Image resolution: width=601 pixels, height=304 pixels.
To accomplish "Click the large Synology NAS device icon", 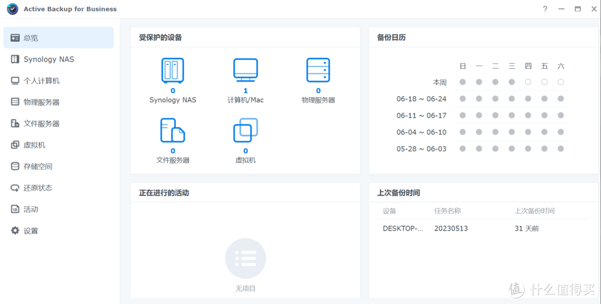I will (x=173, y=71).
